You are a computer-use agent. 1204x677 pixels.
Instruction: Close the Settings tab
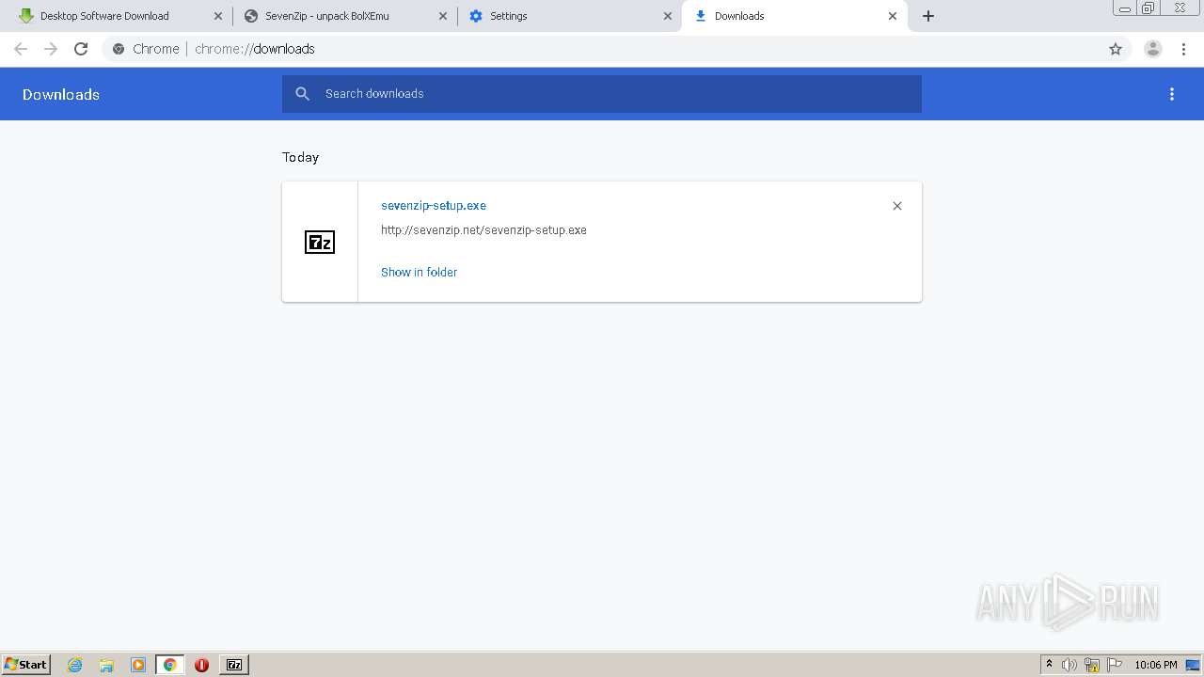click(x=668, y=16)
